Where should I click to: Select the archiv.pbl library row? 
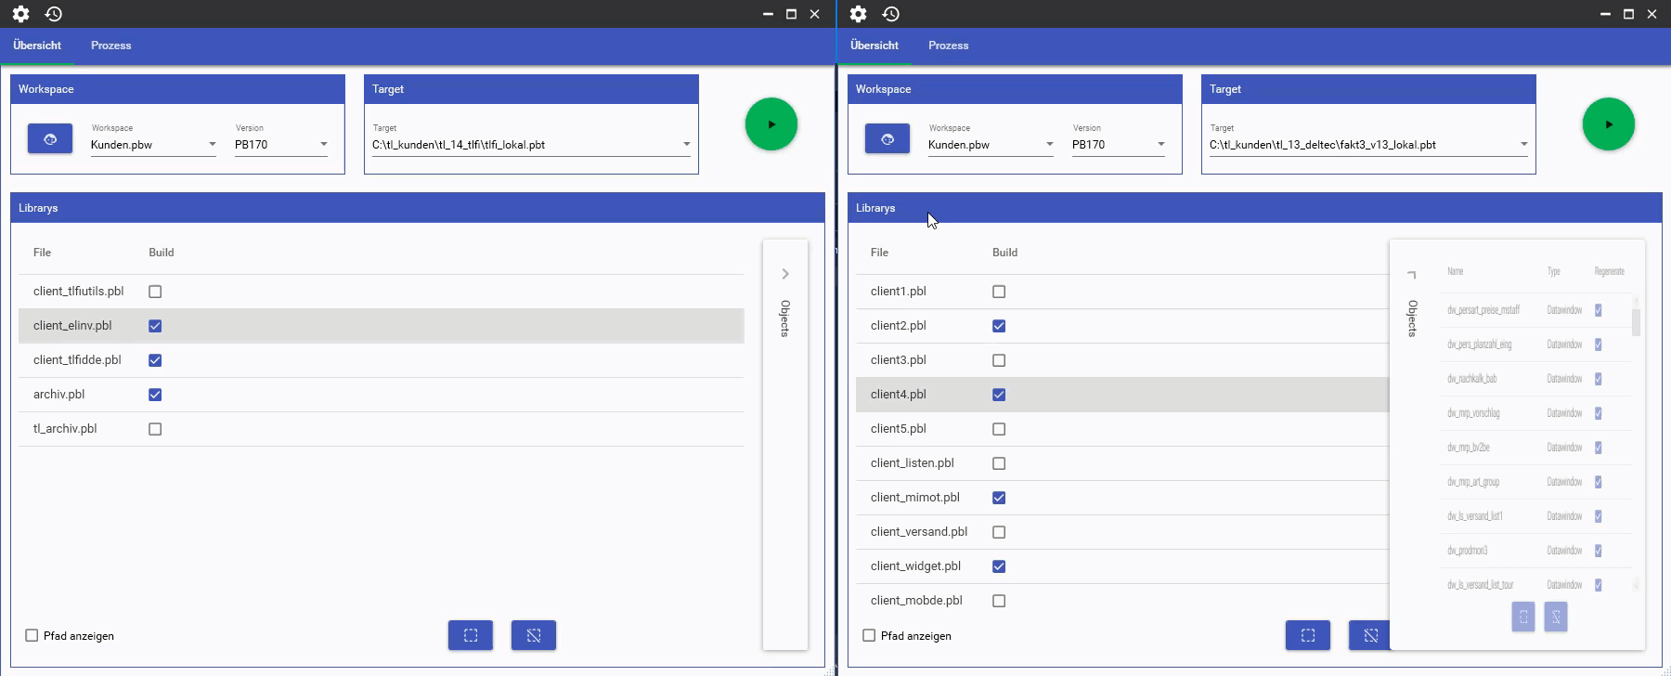(59, 395)
